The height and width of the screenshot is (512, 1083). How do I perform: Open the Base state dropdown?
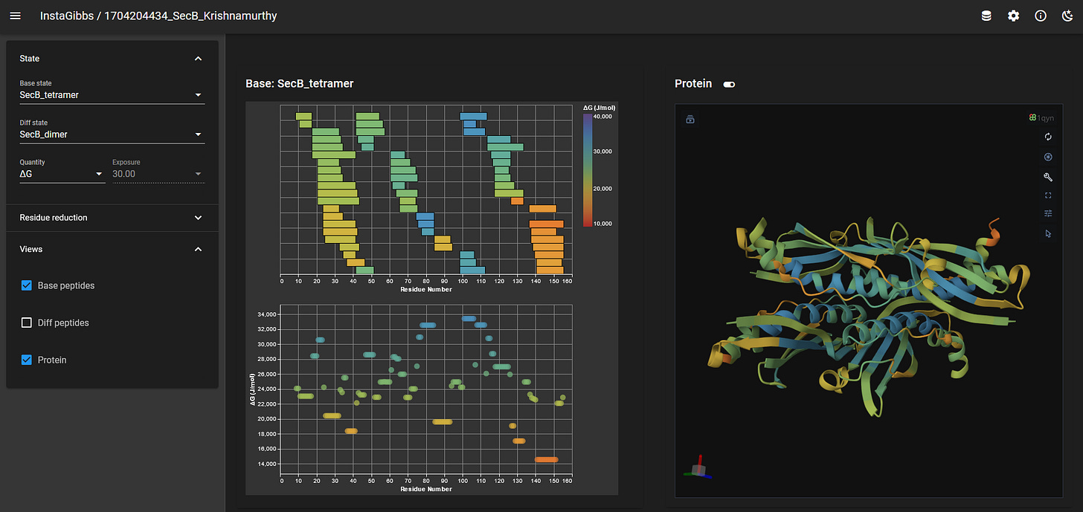pos(112,95)
